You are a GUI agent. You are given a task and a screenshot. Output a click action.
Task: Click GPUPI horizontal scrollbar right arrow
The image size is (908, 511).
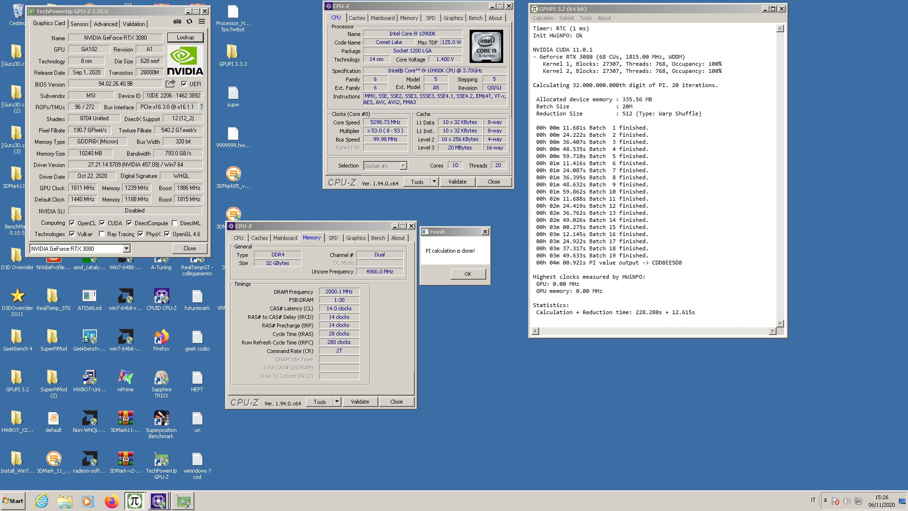coord(773,331)
